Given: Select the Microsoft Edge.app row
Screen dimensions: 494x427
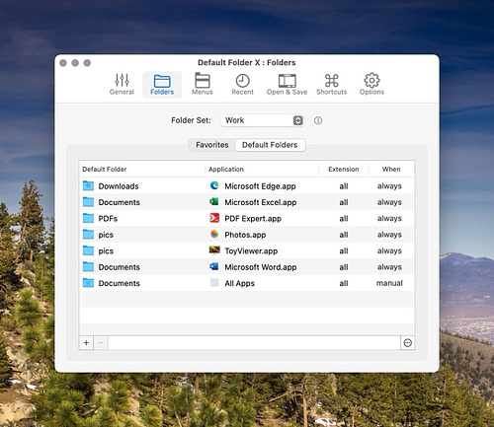Looking at the screenshot, I should 247,186.
